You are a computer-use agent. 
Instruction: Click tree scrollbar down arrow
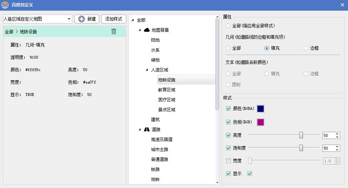217,182
